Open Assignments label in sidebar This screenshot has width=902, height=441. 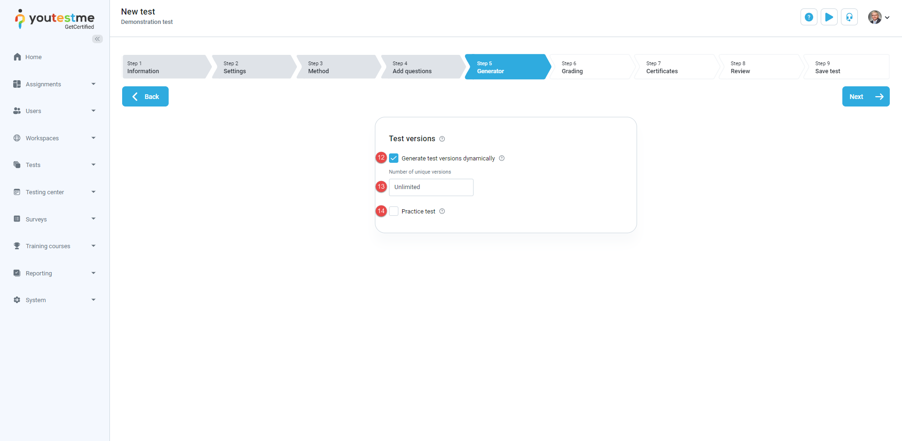coord(43,84)
